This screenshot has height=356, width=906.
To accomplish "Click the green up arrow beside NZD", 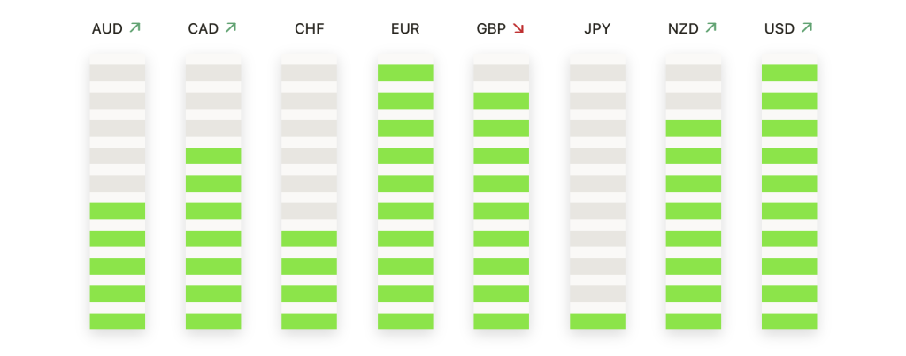I will [x=710, y=27].
